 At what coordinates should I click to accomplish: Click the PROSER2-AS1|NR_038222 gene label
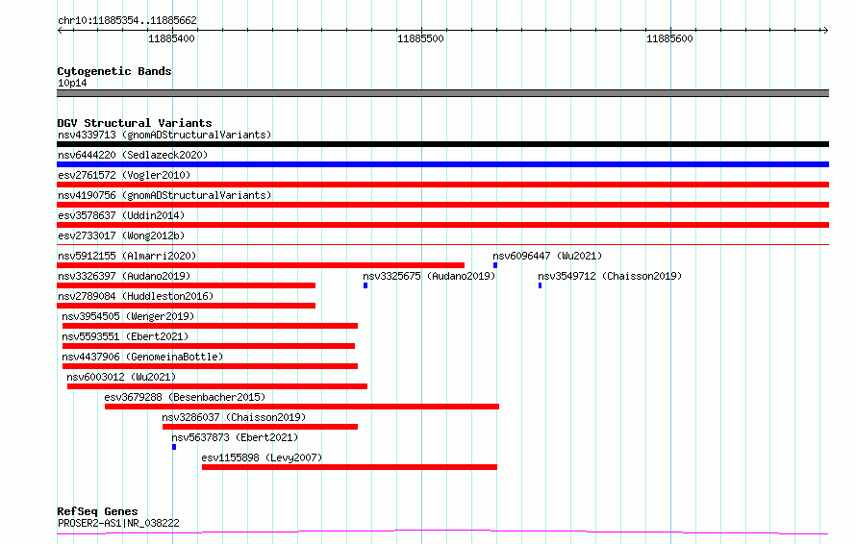tap(118, 523)
